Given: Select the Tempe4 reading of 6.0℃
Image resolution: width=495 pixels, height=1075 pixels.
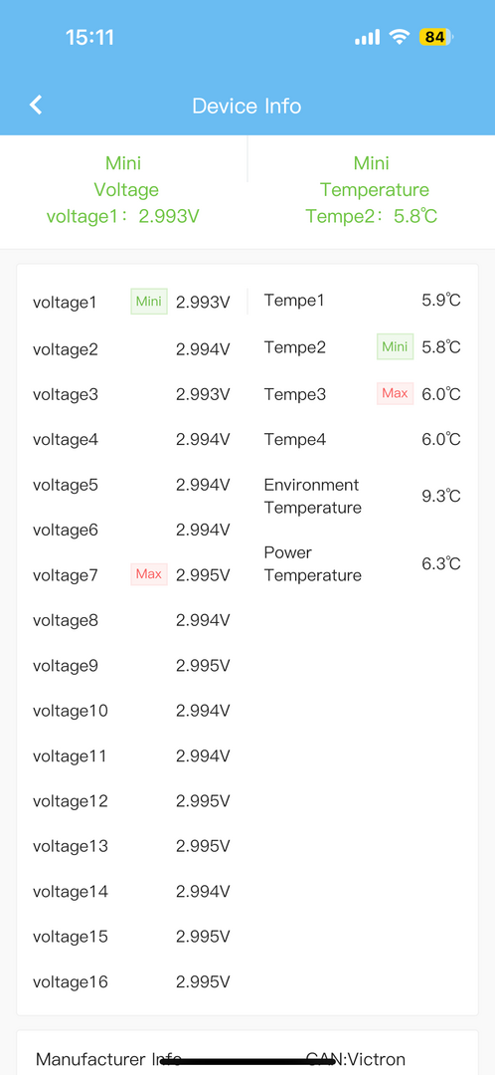Looking at the screenshot, I should [x=441, y=440].
